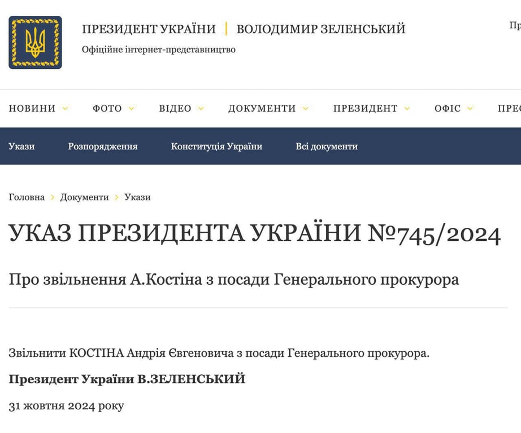The image size is (521, 433).
Task: Click the chevron next to ОФІС
Action: [x=470, y=108]
